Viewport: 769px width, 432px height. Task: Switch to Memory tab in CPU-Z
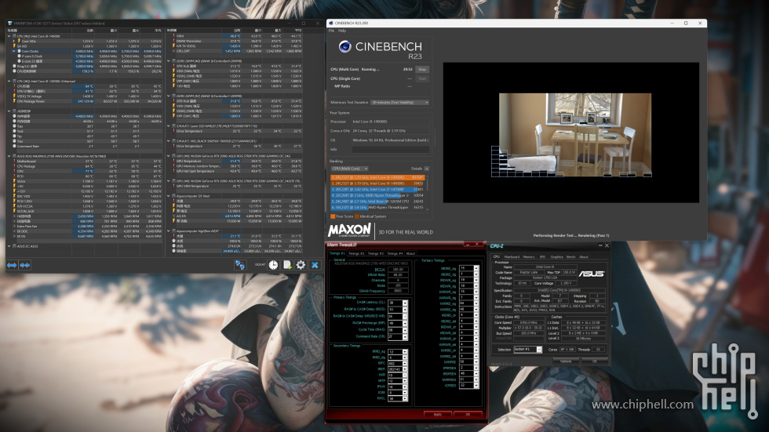coord(529,256)
